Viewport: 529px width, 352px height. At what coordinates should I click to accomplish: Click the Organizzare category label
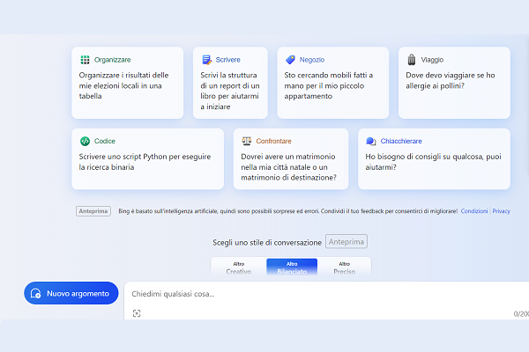tap(112, 60)
